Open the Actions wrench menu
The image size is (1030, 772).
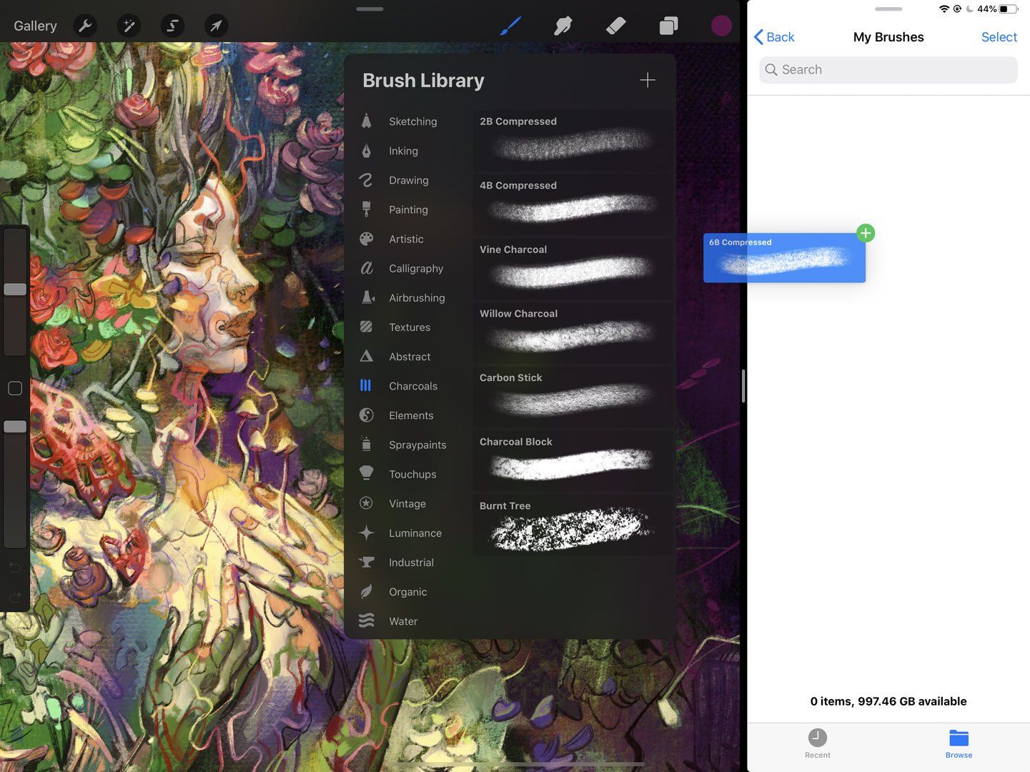tap(85, 26)
